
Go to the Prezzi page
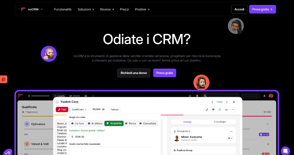[x=124, y=9]
